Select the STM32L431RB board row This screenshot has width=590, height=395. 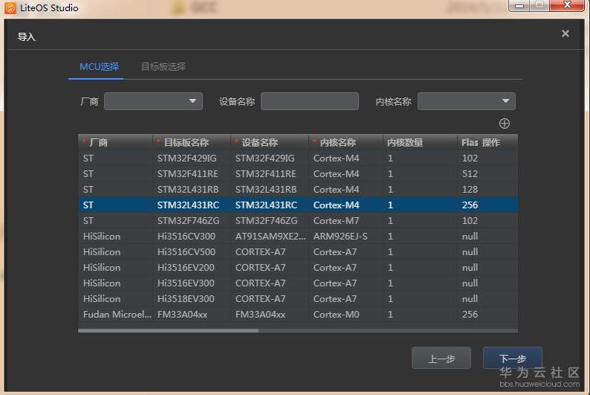click(298, 190)
